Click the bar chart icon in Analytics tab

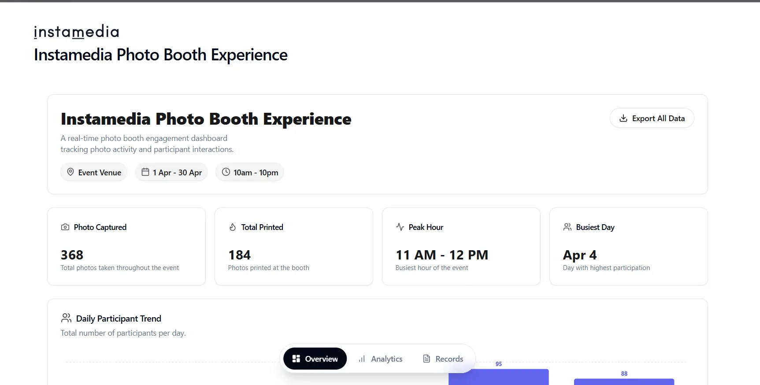(x=362, y=359)
